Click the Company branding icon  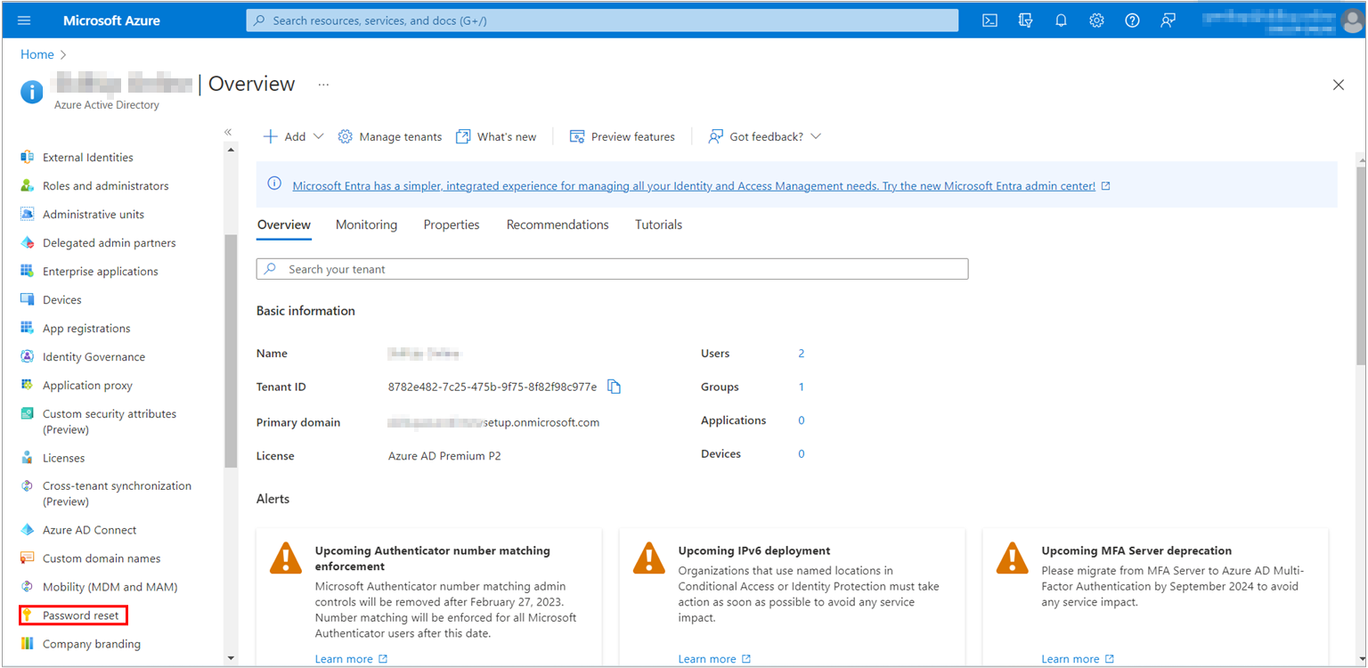pos(27,644)
